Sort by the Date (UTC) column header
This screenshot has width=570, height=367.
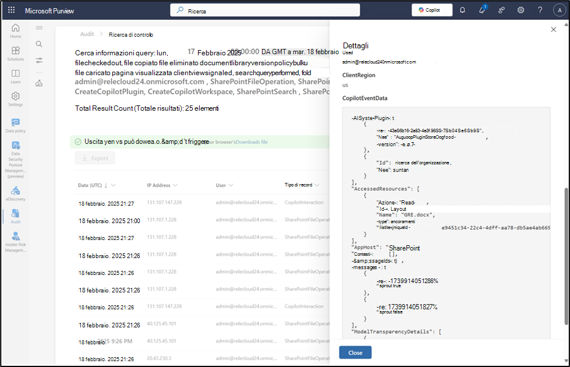tap(90, 185)
